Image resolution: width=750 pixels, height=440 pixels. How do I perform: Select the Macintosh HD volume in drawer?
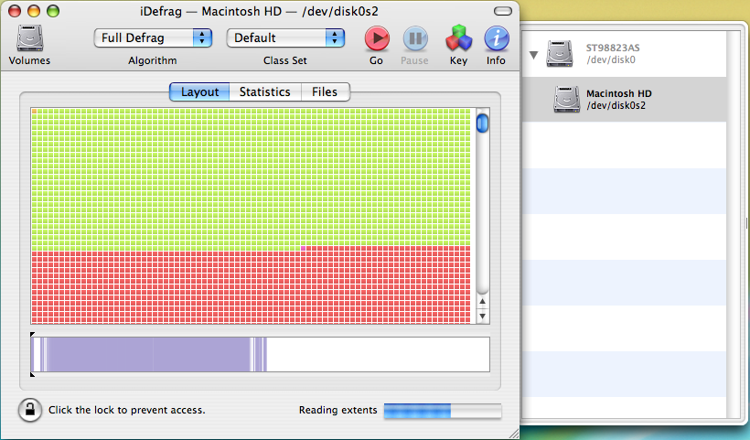pyautogui.click(x=624, y=99)
